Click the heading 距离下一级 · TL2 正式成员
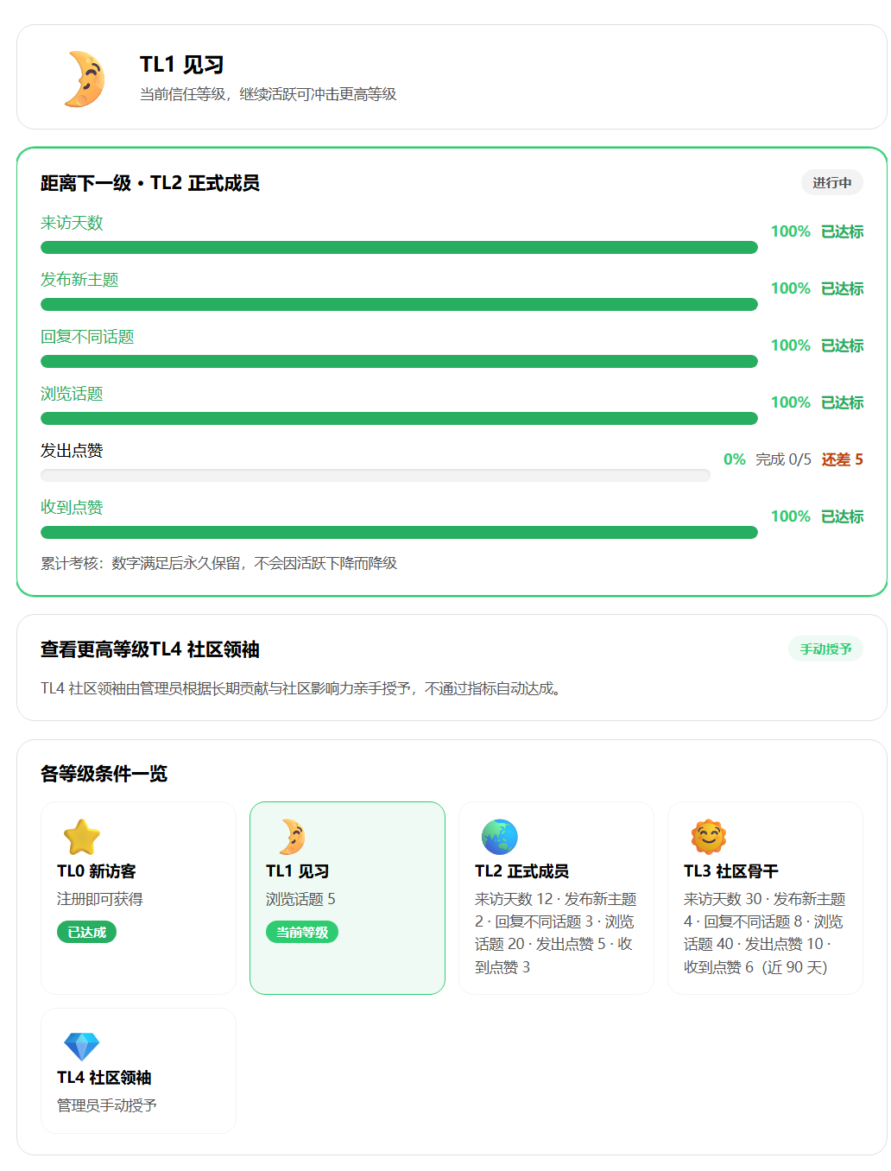The height and width of the screenshot is (1171, 891). [150, 183]
